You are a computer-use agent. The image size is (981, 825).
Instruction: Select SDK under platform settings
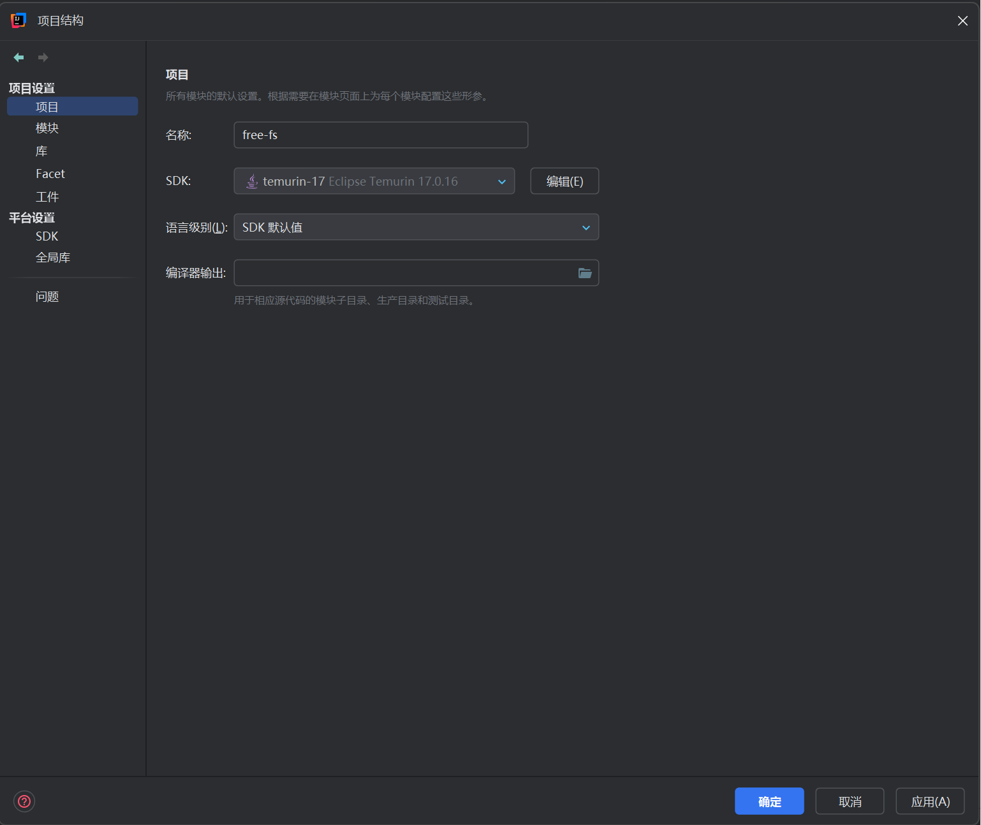[47, 236]
